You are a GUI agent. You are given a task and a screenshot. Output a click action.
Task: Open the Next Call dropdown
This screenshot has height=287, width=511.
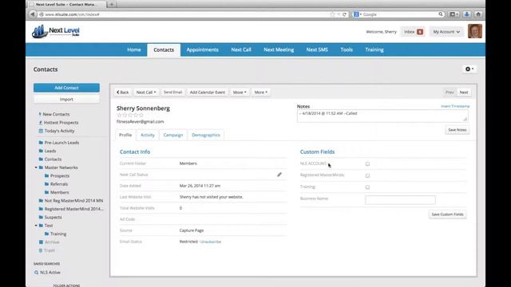pos(146,92)
